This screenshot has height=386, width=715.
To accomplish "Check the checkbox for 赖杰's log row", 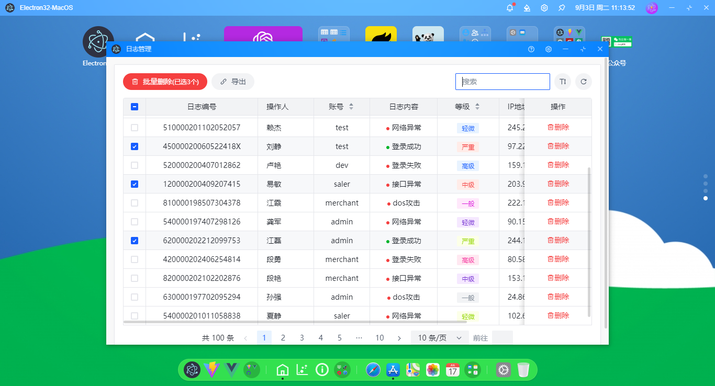I will coord(135,128).
